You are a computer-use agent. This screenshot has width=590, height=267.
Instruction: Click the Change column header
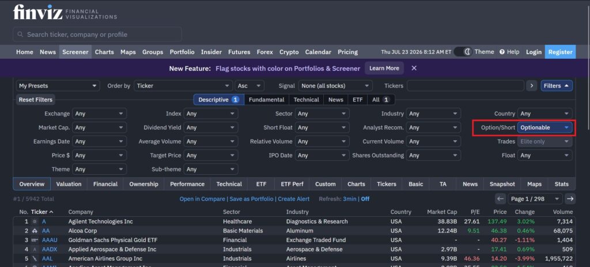point(524,212)
